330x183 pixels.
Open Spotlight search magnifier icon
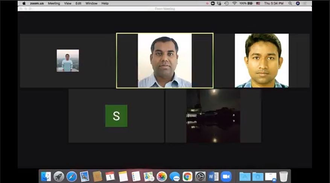[x=290, y=3]
